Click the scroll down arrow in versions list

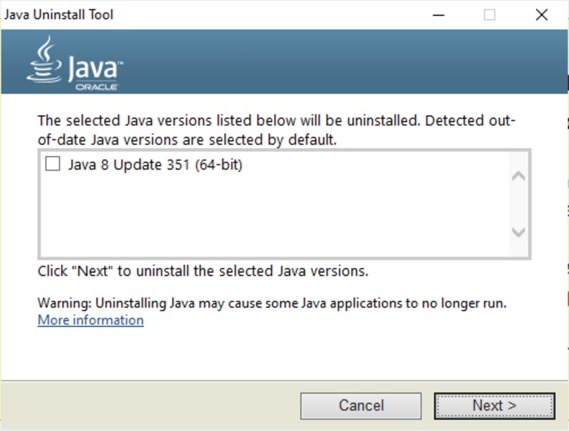point(518,231)
